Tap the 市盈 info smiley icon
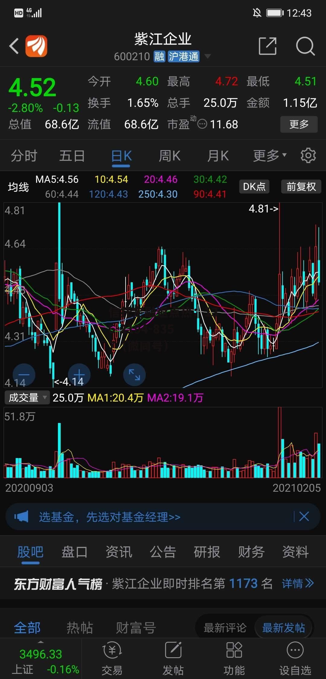This screenshot has width=326, height=679. (x=202, y=124)
